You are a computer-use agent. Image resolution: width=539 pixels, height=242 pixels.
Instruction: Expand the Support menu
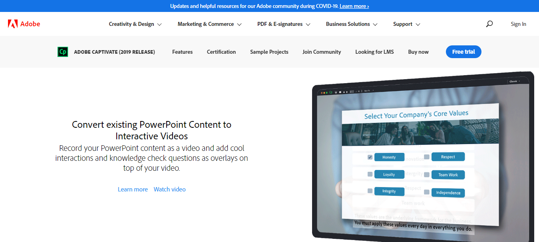pyautogui.click(x=407, y=24)
